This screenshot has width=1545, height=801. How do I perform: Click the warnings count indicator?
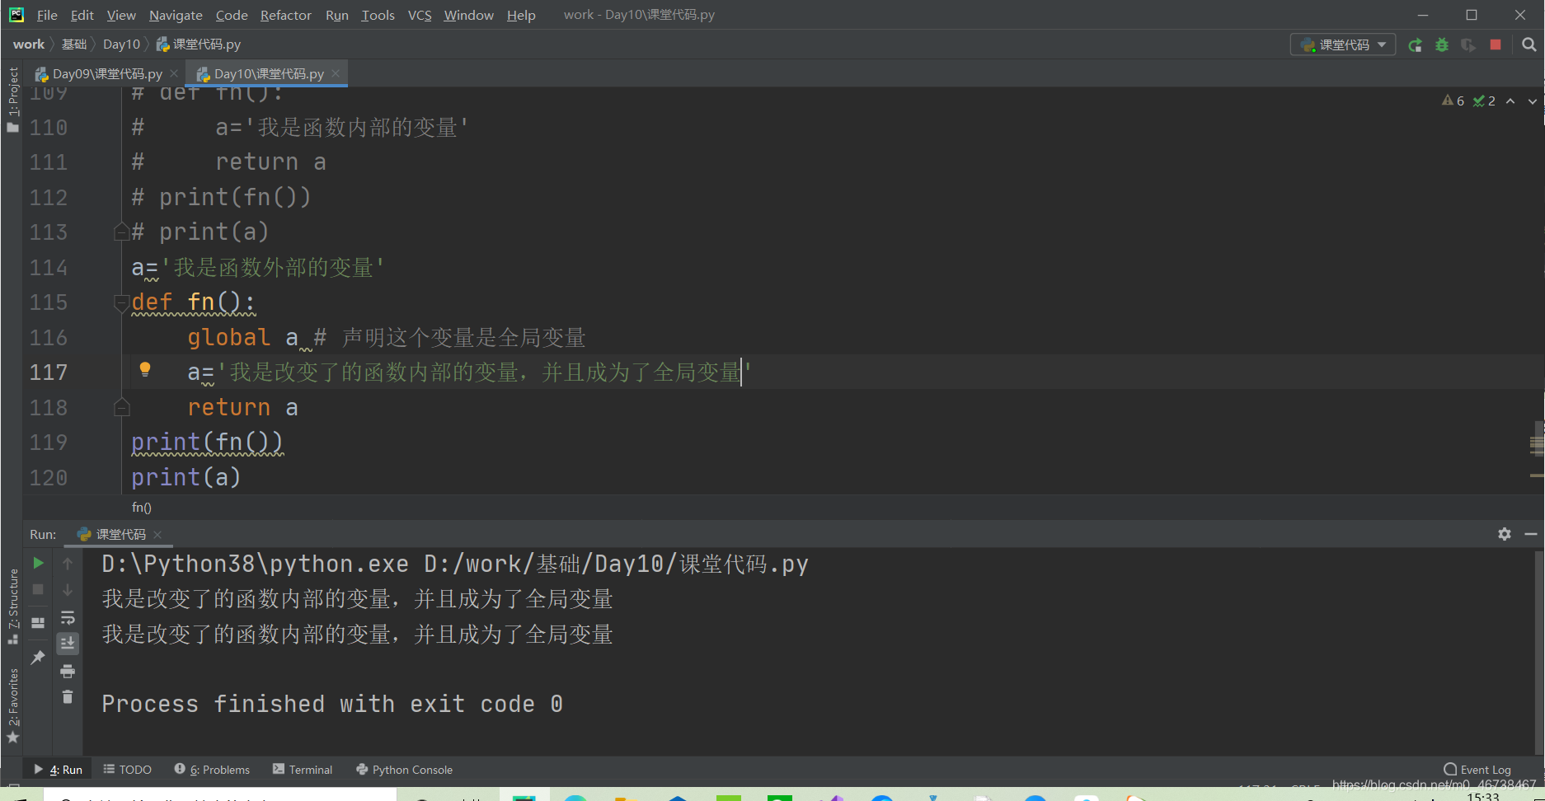click(x=1453, y=101)
